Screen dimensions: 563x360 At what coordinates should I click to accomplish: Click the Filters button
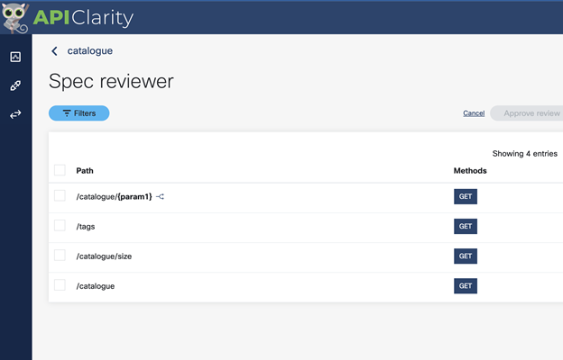(x=78, y=113)
